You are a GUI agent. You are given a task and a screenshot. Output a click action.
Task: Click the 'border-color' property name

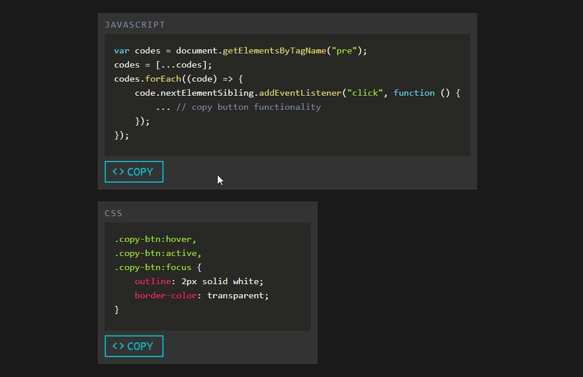(x=165, y=295)
